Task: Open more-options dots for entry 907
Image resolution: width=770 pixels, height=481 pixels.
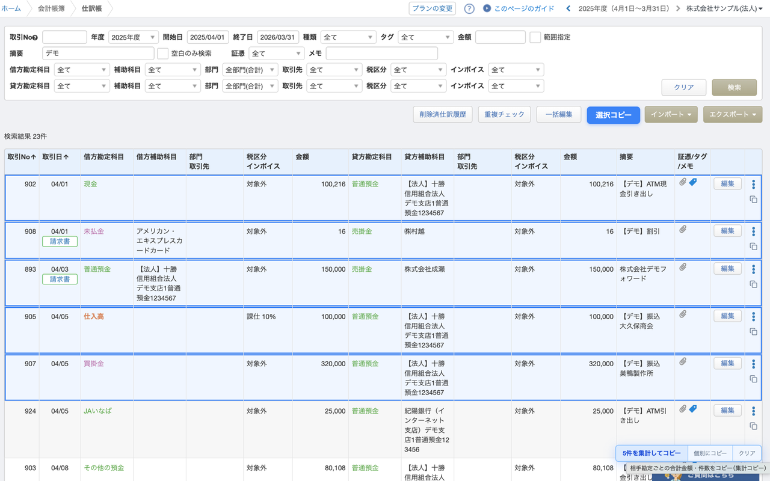Action: pos(753,364)
